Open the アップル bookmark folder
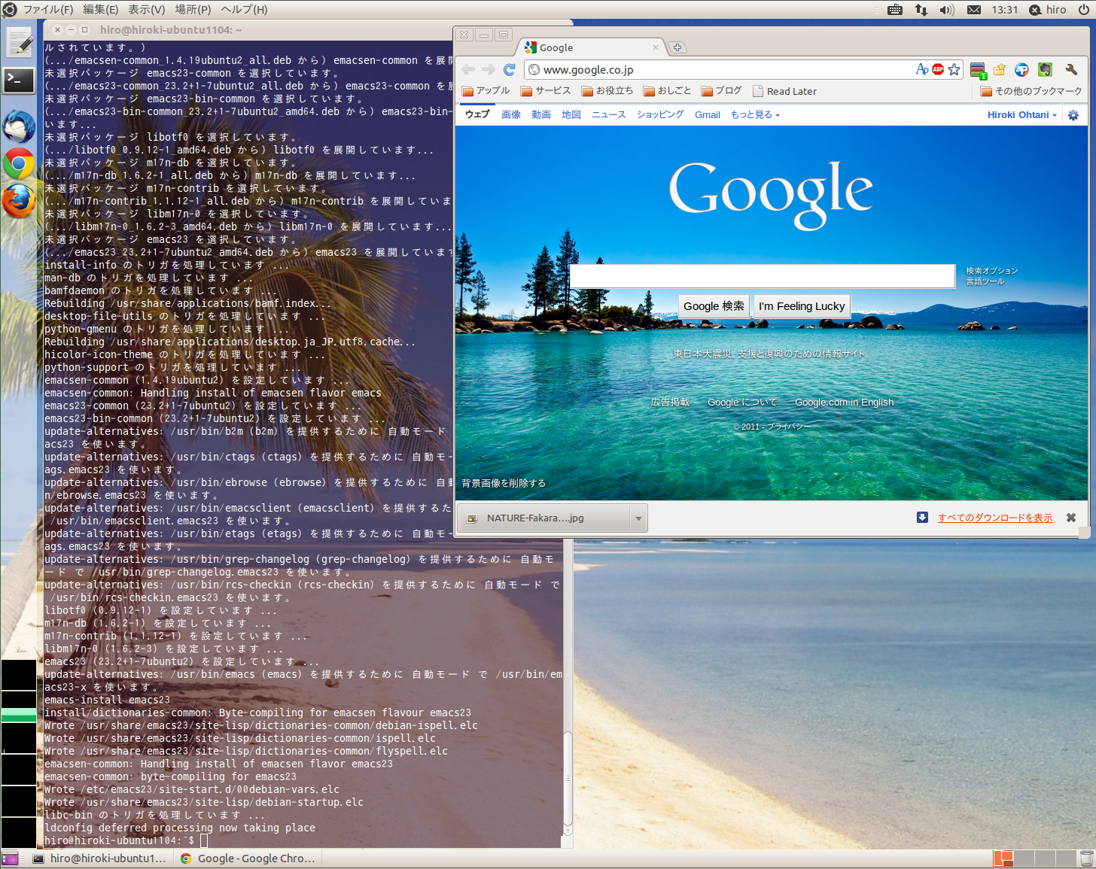1096x869 pixels. point(486,91)
